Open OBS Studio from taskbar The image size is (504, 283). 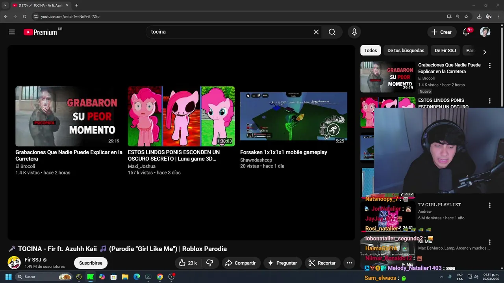click(x=171, y=277)
